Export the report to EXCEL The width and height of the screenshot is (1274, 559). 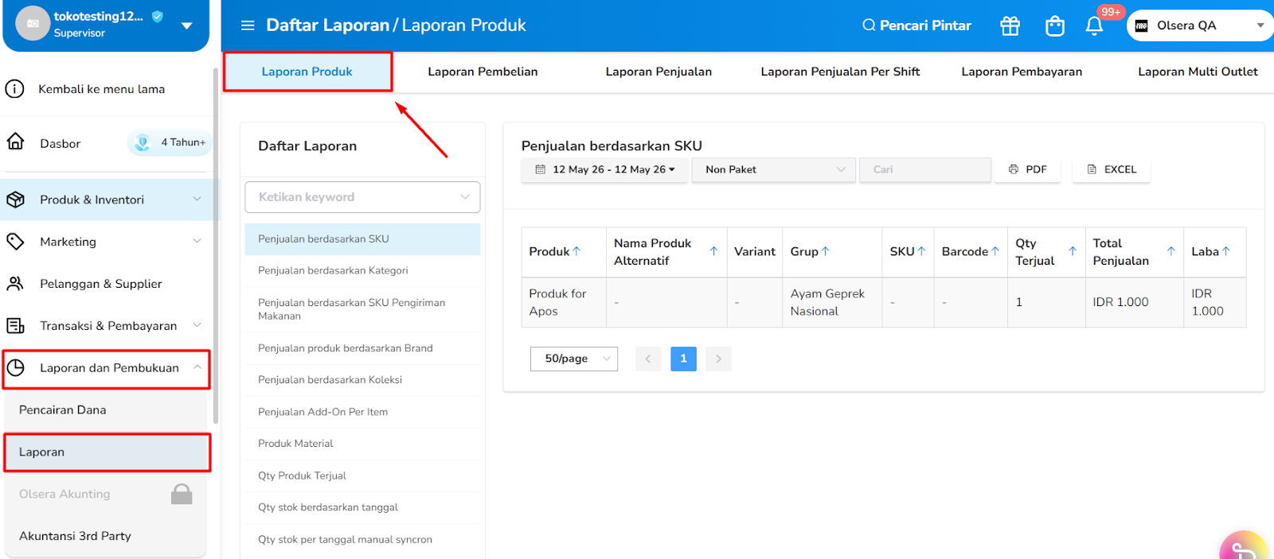[x=1112, y=169]
